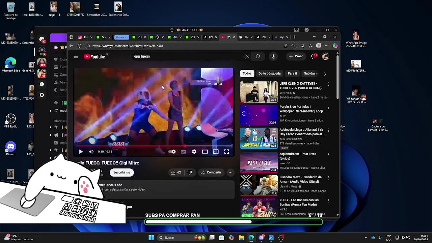Toggle subtitles in the player
The height and width of the screenshot is (243, 432).
point(183,152)
